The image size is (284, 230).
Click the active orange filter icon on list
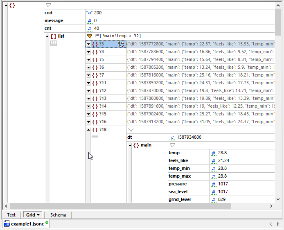coord(90,36)
